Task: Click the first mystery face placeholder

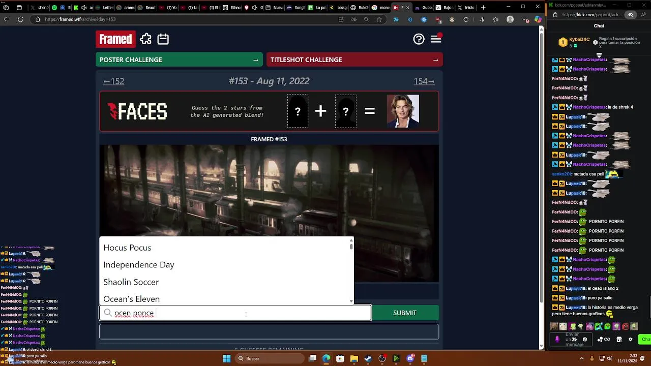Action: (x=298, y=111)
